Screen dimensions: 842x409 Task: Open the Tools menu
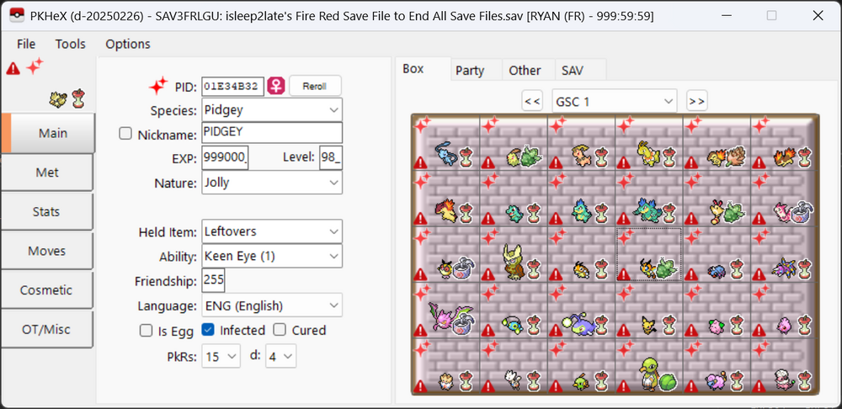click(x=71, y=44)
